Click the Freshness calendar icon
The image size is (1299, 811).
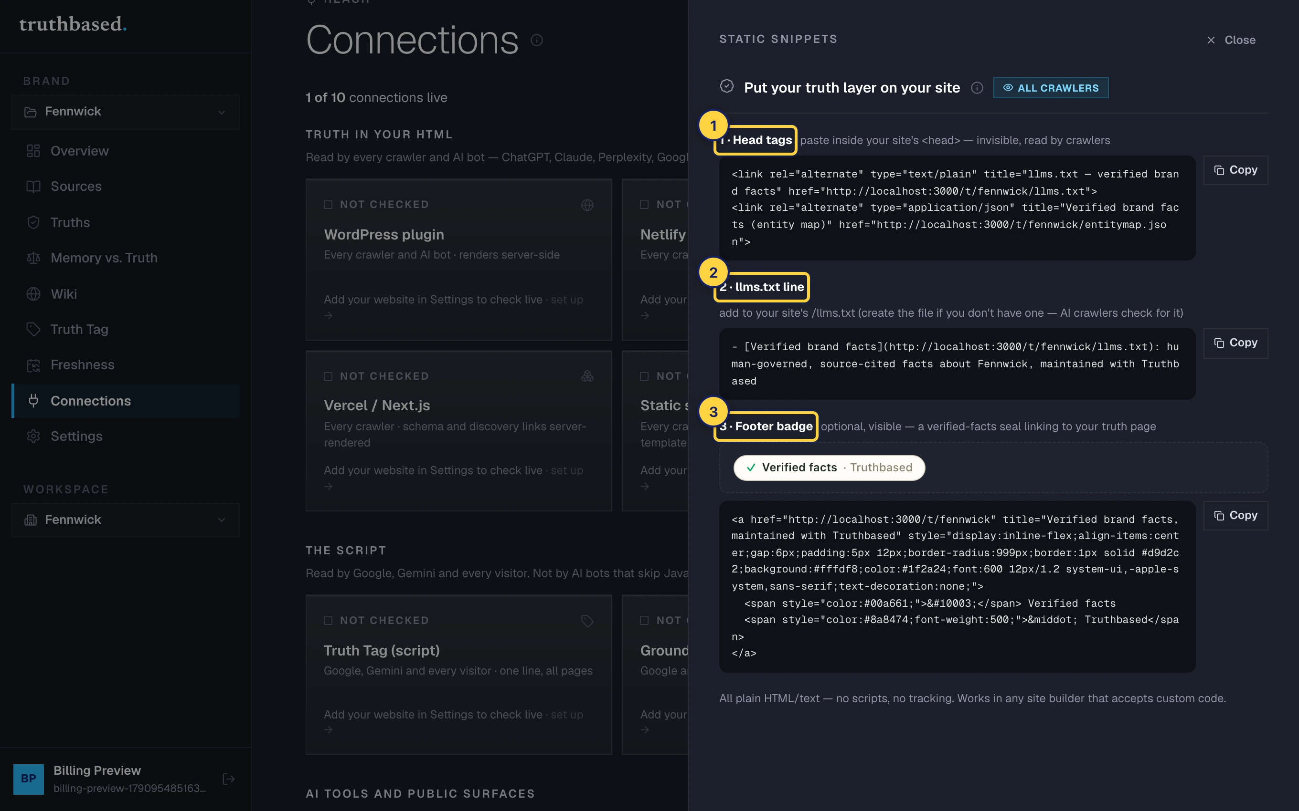[33, 365]
